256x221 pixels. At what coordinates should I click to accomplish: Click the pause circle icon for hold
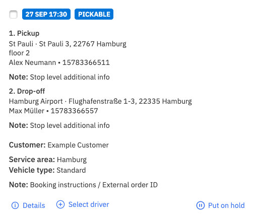201,205
